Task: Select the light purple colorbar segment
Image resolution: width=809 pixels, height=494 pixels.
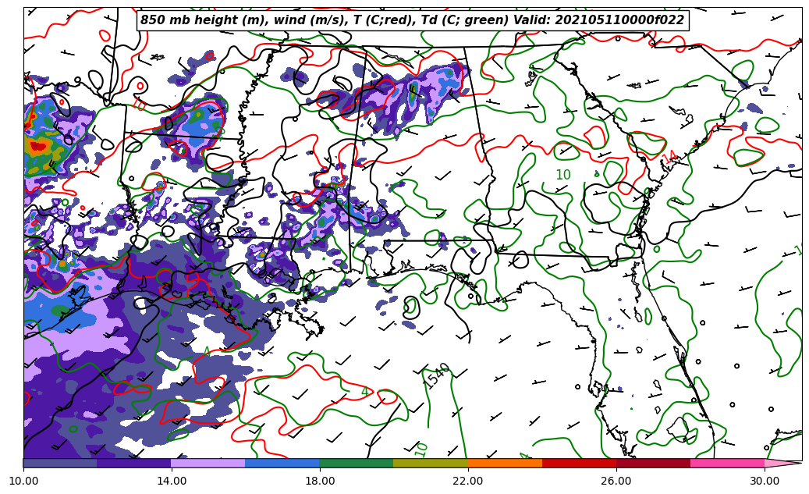Action: pyautogui.click(x=208, y=463)
